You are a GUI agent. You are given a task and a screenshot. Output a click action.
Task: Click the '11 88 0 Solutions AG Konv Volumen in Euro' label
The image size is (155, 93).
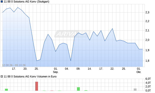(x=30, y=76)
